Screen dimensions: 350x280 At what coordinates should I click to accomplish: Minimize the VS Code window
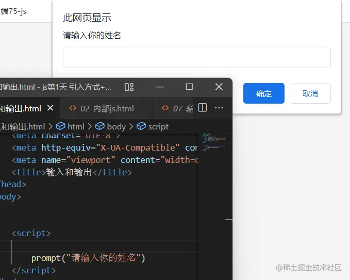tap(160, 87)
